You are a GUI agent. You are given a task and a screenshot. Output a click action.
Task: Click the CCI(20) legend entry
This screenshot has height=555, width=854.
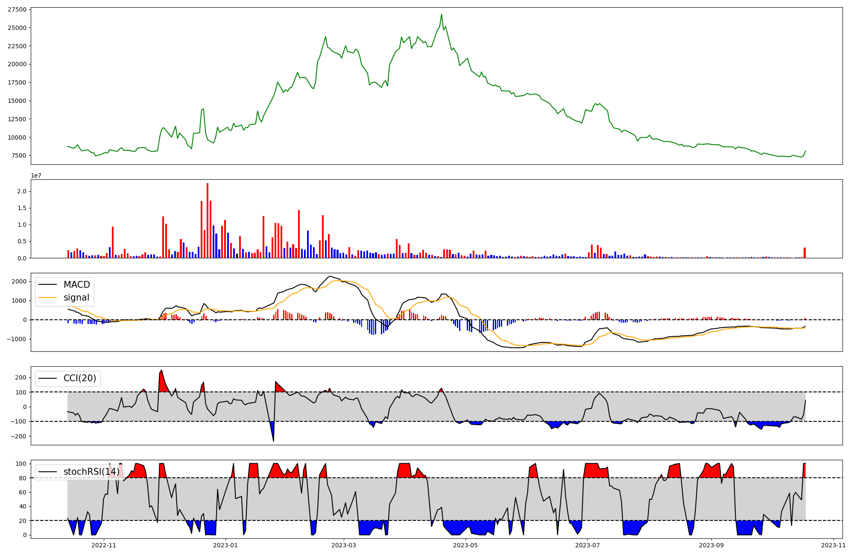(79, 378)
